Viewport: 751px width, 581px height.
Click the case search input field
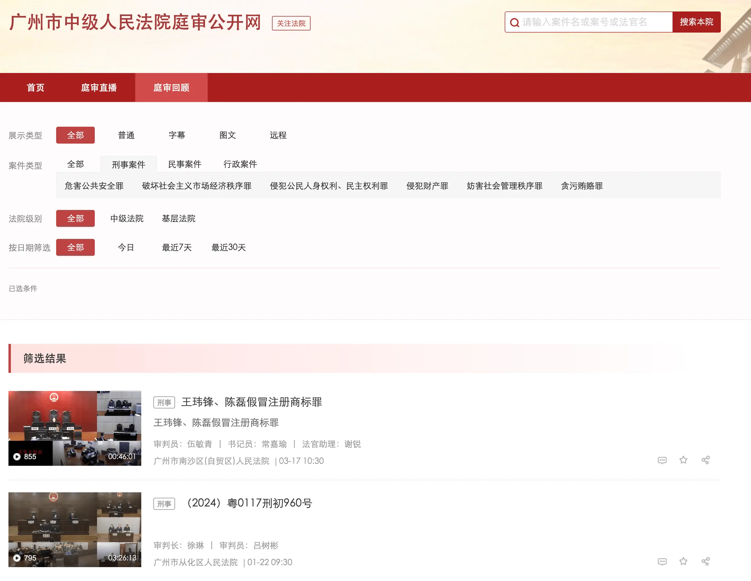tap(591, 22)
